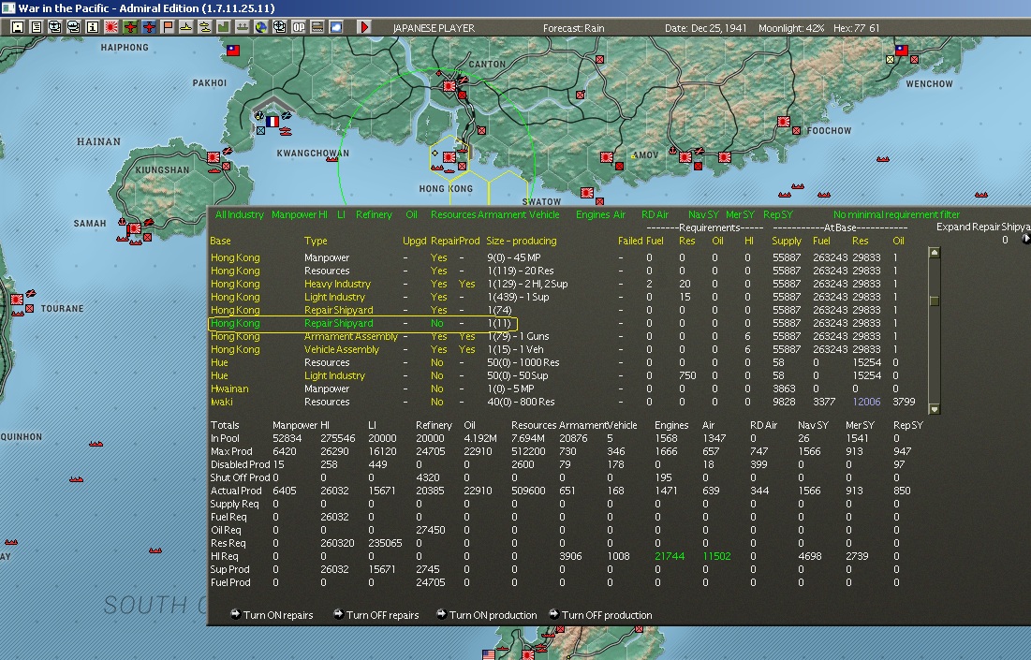This screenshot has width=1031, height=660.
Task: Select the All Industry filter tab
Action: point(239,214)
